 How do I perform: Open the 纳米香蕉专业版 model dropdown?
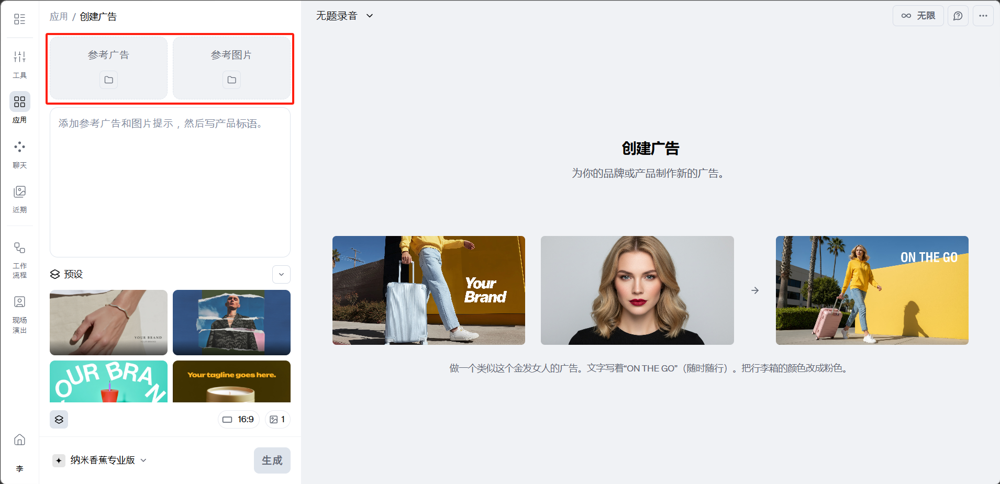click(100, 460)
